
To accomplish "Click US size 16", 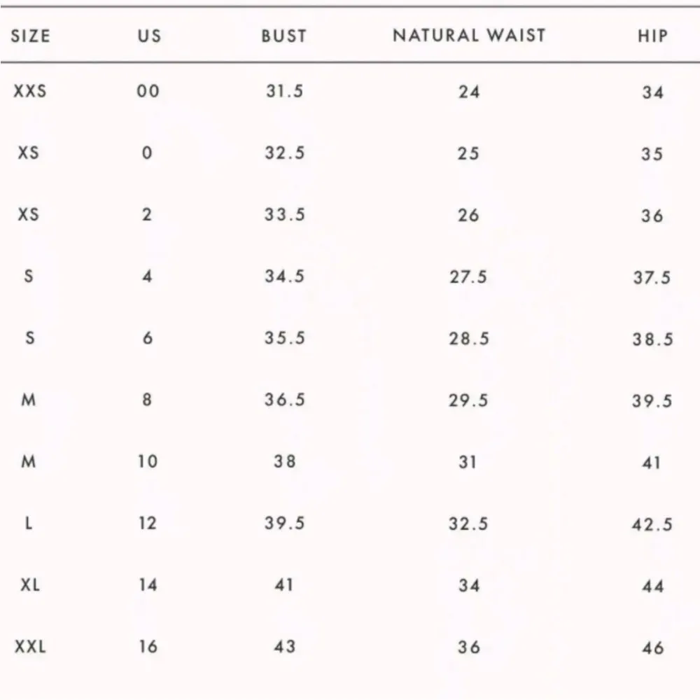I will tap(148, 647).
